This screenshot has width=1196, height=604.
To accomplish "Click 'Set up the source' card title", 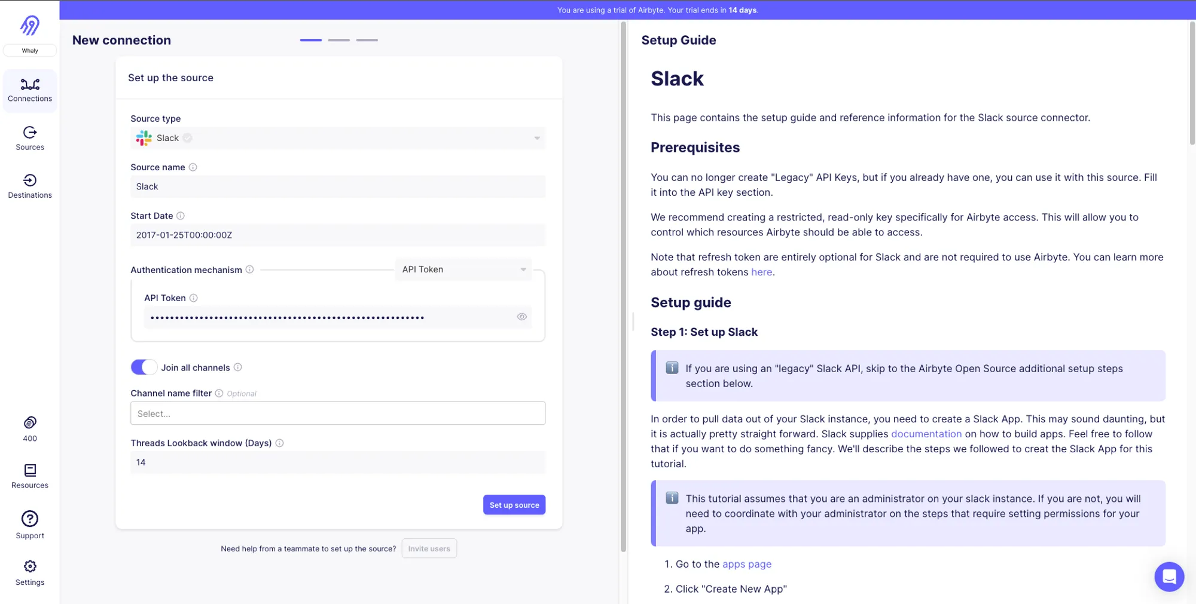I will click(170, 78).
